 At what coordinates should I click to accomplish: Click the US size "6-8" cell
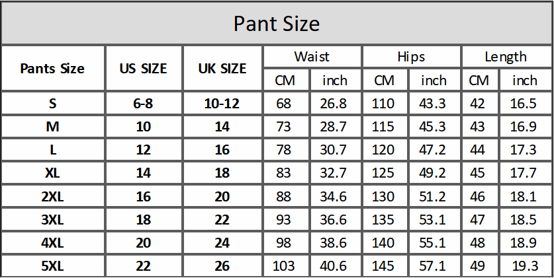(143, 104)
